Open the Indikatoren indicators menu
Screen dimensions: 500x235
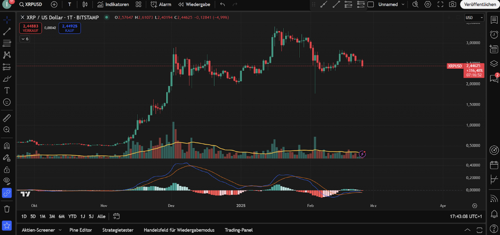tap(113, 4)
